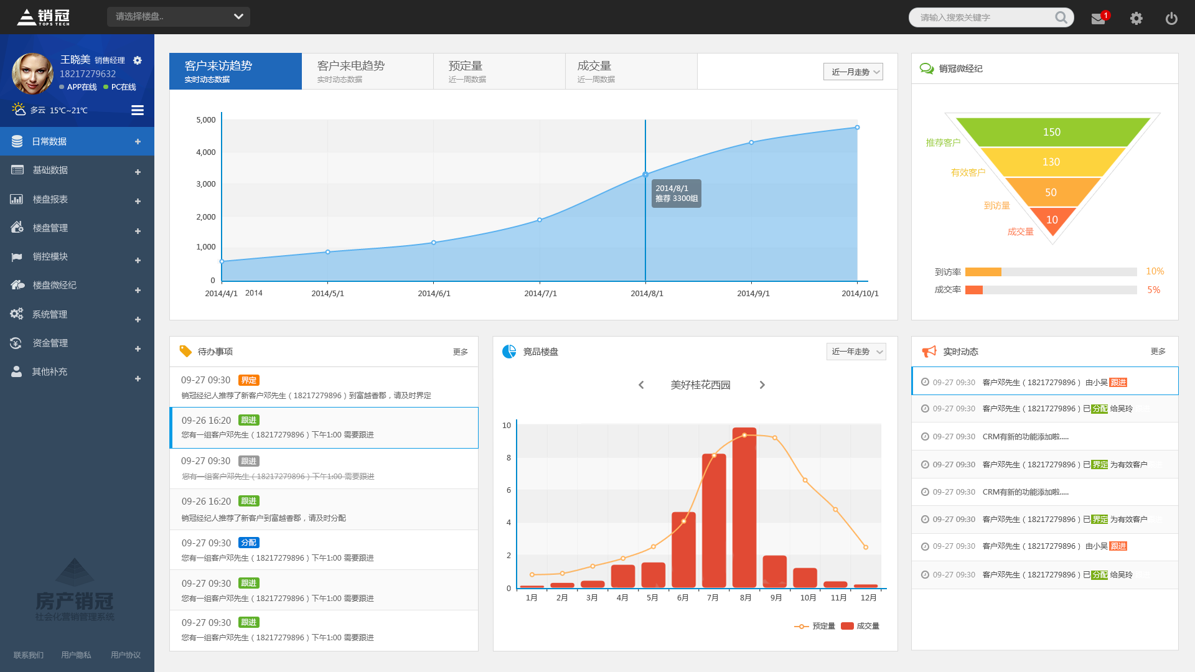Image resolution: width=1195 pixels, height=672 pixels.
Task: Click the 其他补充 person icon
Action: click(17, 371)
